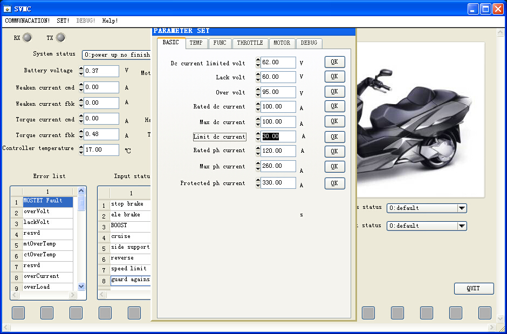
Task: Click OK for Rated ph current
Action: coord(334,151)
